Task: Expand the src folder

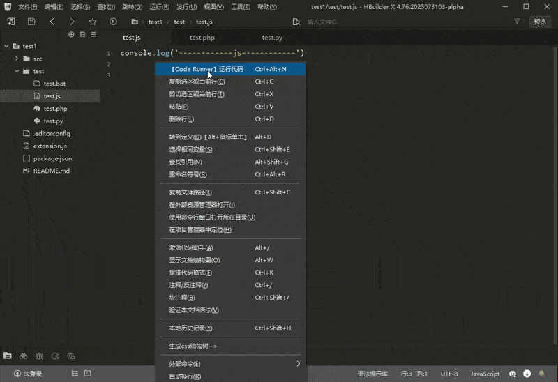Action: (x=17, y=59)
